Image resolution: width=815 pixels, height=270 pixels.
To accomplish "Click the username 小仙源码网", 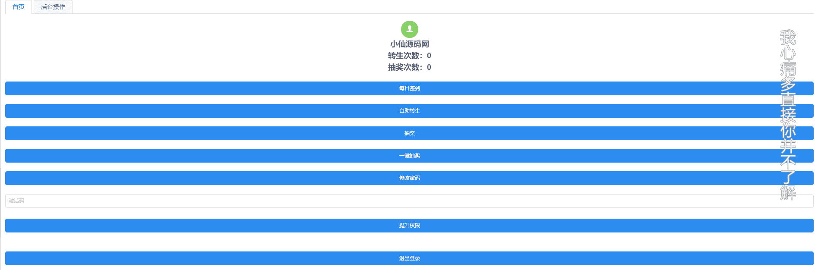I will (x=409, y=44).
